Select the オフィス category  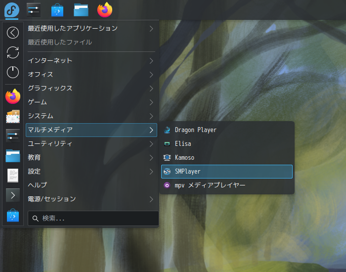click(x=91, y=75)
